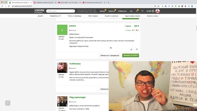Viewport: 197px width, 111px height.
Task: Focus the Kwork service search field
Action: pos(60,11)
